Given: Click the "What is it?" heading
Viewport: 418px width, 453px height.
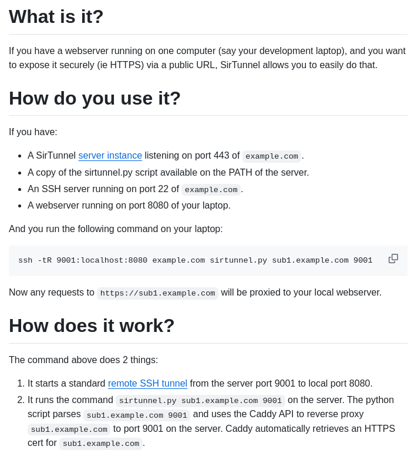Looking at the screenshot, I should point(56,16).
